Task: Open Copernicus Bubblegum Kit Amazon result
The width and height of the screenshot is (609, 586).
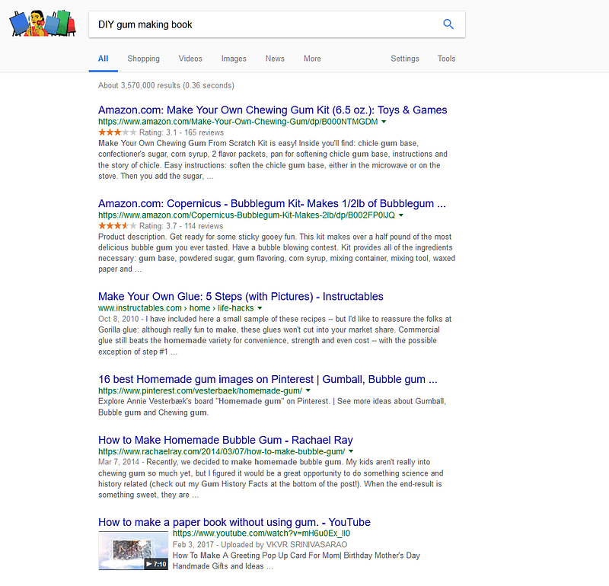Action: [x=272, y=203]
